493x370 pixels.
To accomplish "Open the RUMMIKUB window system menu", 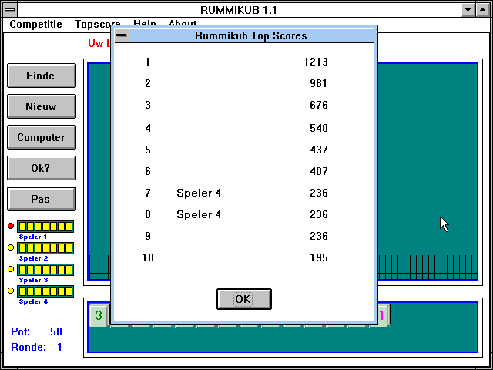I will coord(10,10).
